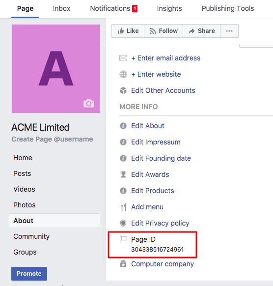Image resolution: width=273 pixels, height=286 pixels.
Task: Click the ACME Limited page name
Action: coord(40,127)
